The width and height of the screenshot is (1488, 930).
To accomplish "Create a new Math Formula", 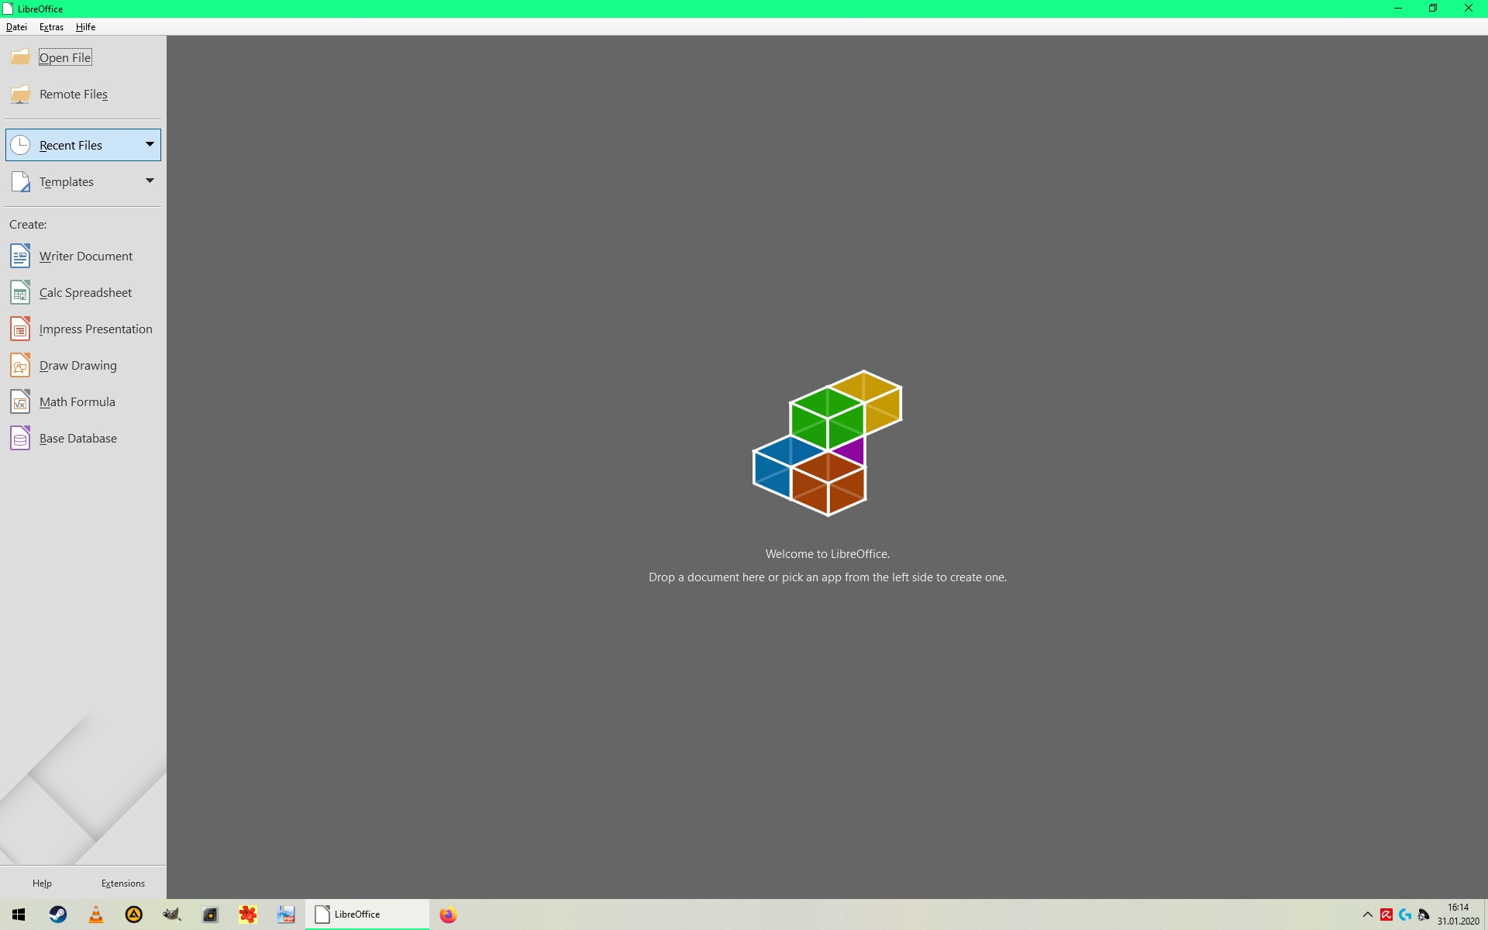I will pos(83,401).
